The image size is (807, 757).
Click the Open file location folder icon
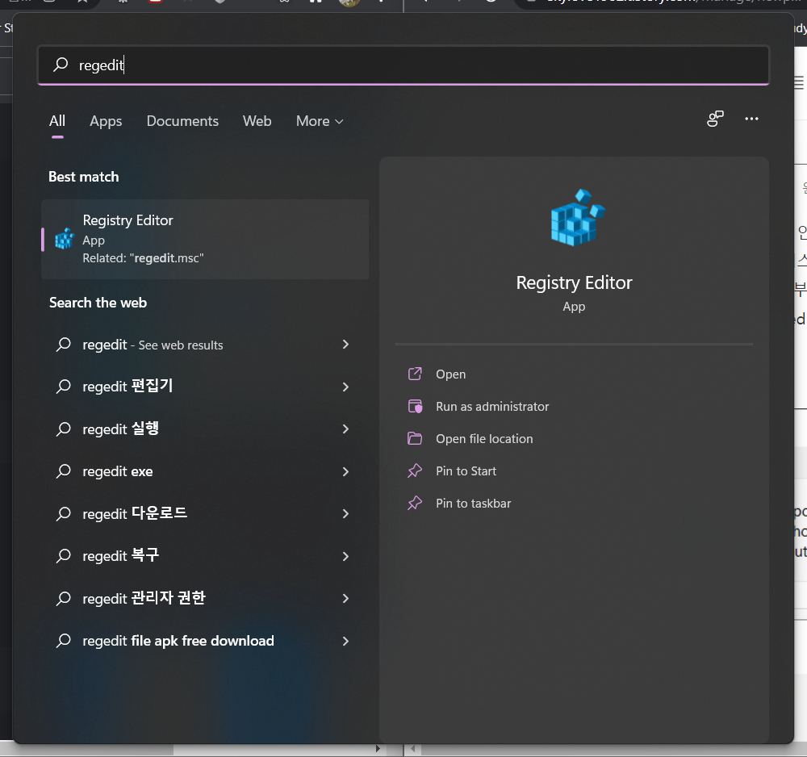(415, 438)
